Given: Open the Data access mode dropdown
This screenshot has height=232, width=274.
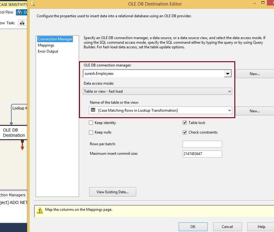Looking at the screenshot, I should (x=157, y=91).
